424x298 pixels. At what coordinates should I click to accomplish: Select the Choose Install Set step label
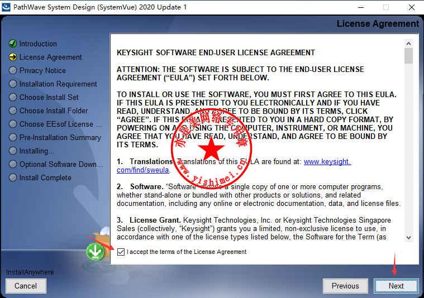[49, 97]
